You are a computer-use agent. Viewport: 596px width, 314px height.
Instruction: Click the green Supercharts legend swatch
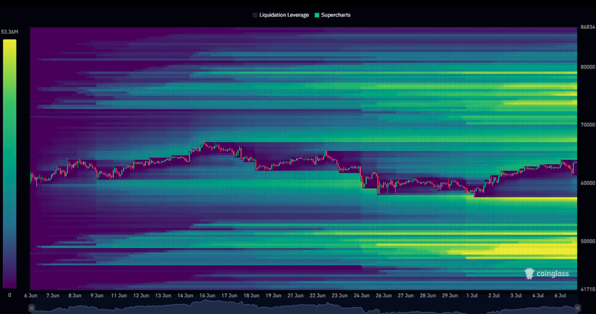coord(317,15)
